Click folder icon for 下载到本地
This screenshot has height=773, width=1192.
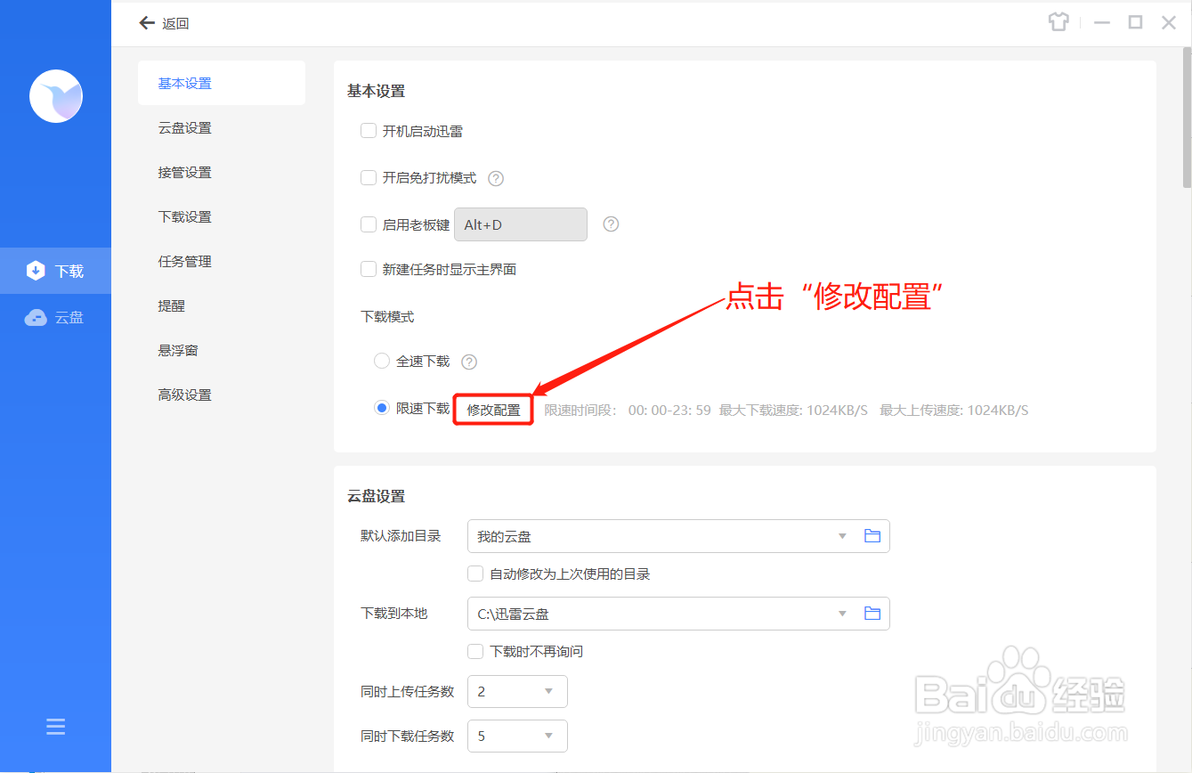click(x=872, y=614)
